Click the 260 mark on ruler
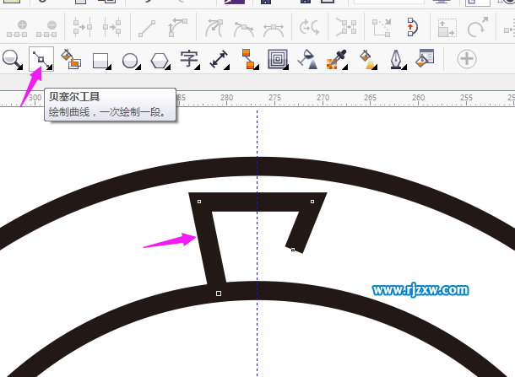The width and height of the screenshot is (515, 377). [x=419, y=98]
